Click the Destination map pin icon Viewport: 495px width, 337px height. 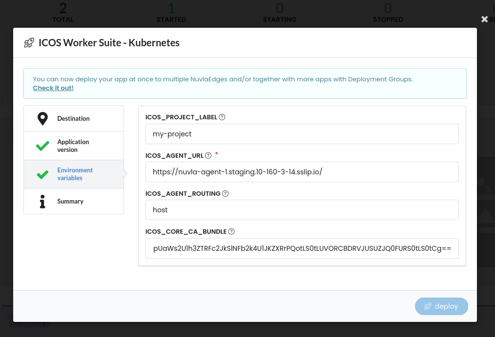(42, 119)
